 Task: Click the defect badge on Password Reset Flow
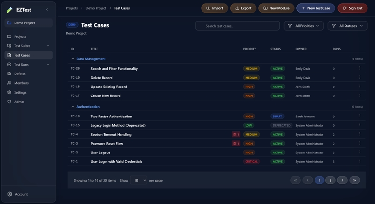click(236, 144)
